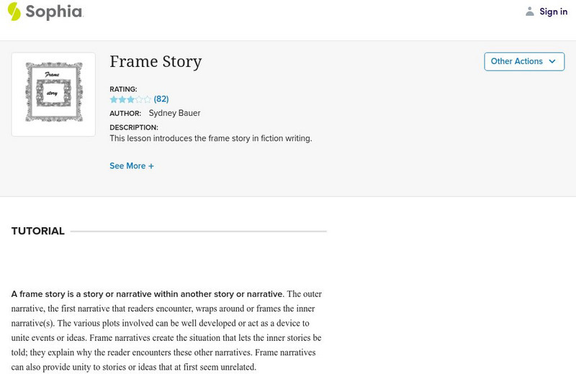Click the Sophia green leaf logo

(x=14, y=12)
